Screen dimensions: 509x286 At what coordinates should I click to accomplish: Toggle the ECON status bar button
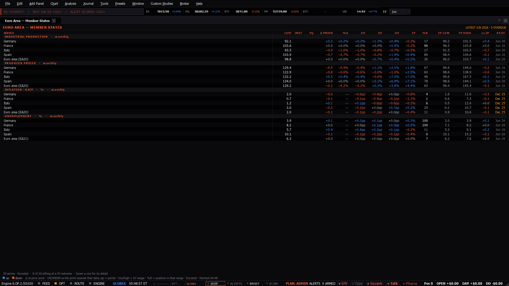point(272,283)
